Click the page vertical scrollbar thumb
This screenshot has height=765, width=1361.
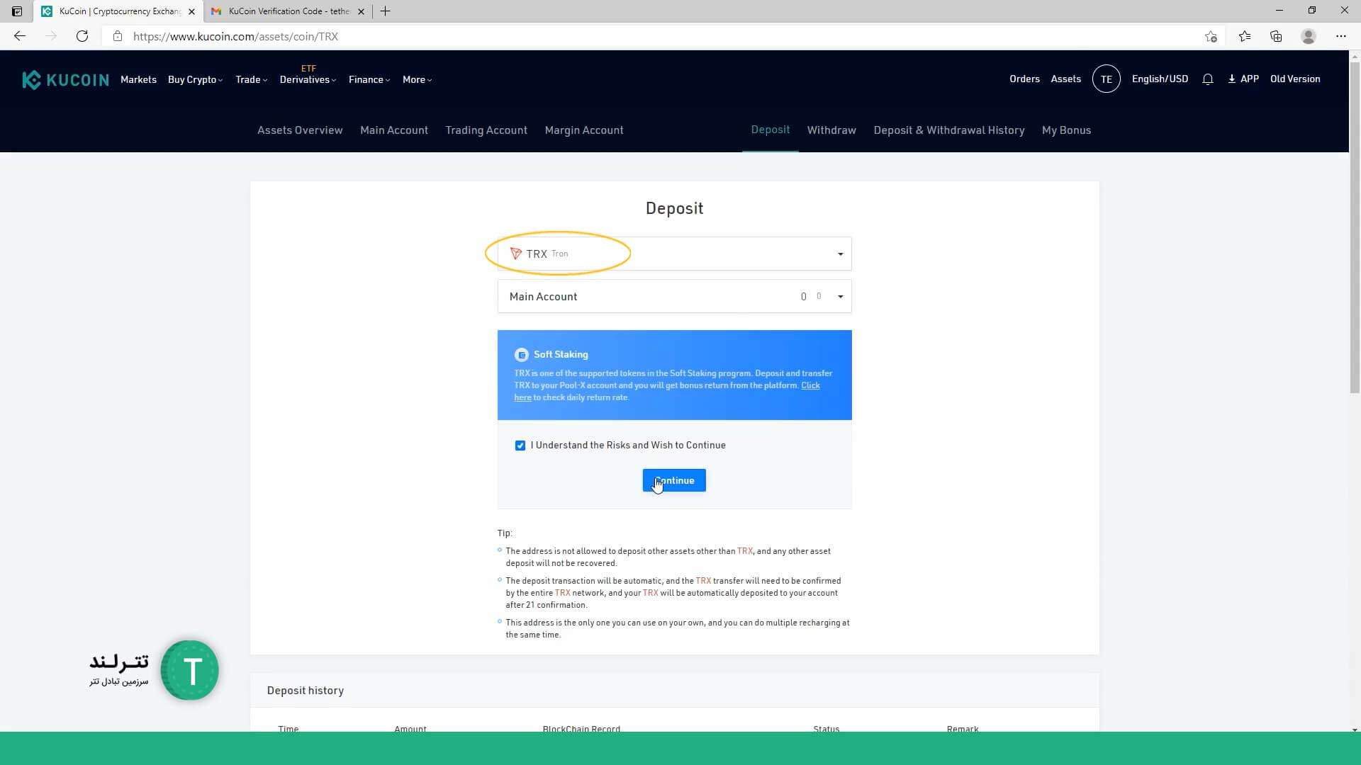(x=1355, y=227)
